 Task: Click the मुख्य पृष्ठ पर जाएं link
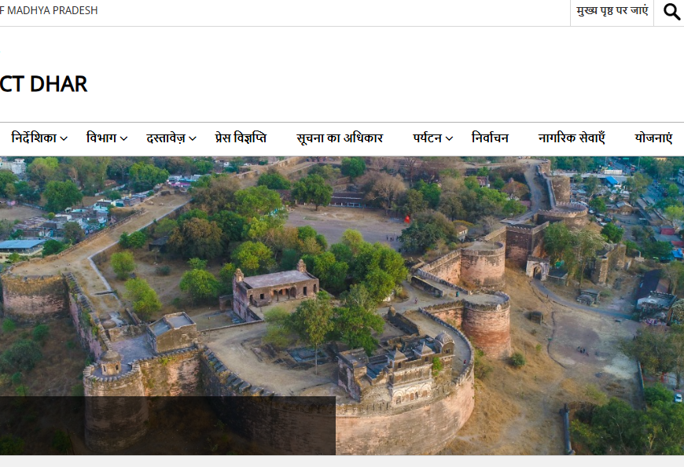[612, 12]
